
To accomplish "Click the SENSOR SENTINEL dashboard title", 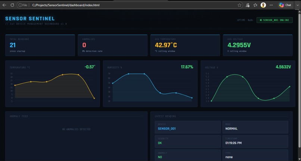I will click(30, 19).
